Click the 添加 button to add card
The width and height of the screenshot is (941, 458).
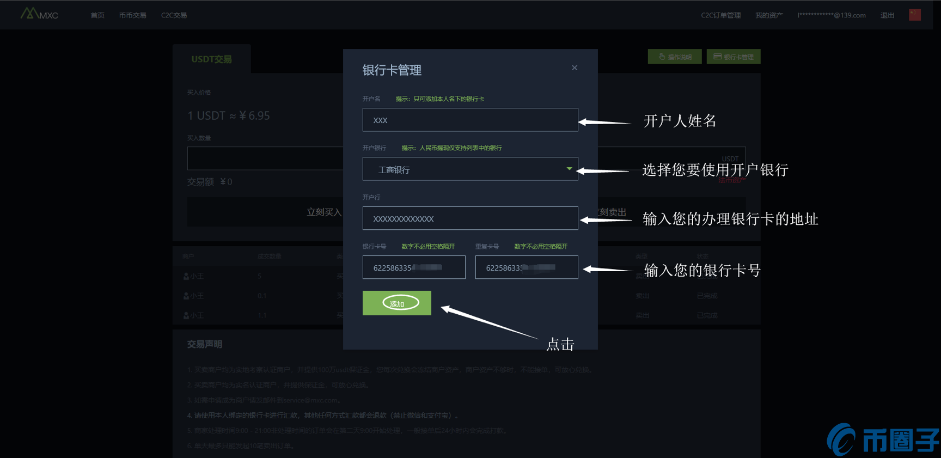[397, 303]
